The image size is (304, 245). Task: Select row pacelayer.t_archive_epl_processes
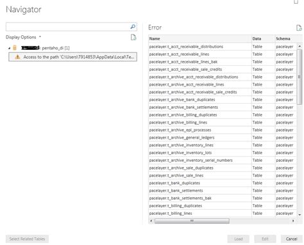(223, 130)
